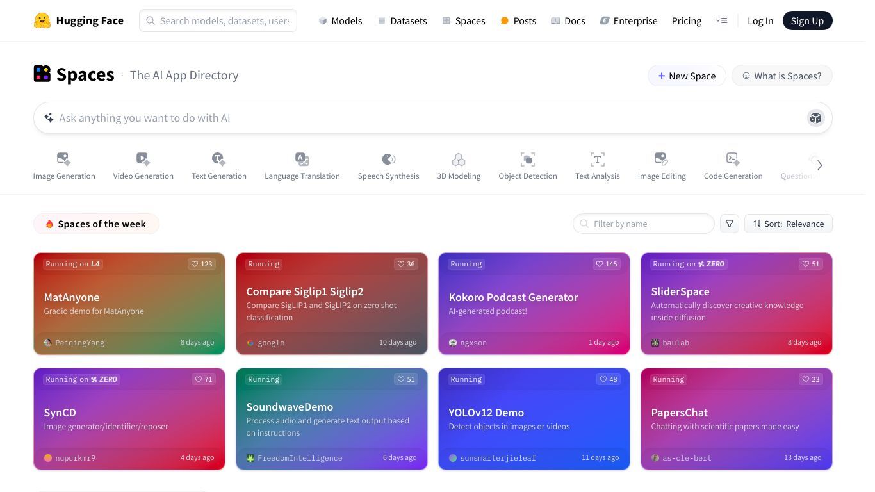The height and width of the screenshot is (492, 875).
Task: Click the as-cle-bert author name
Action: click(x=687, y=458)
